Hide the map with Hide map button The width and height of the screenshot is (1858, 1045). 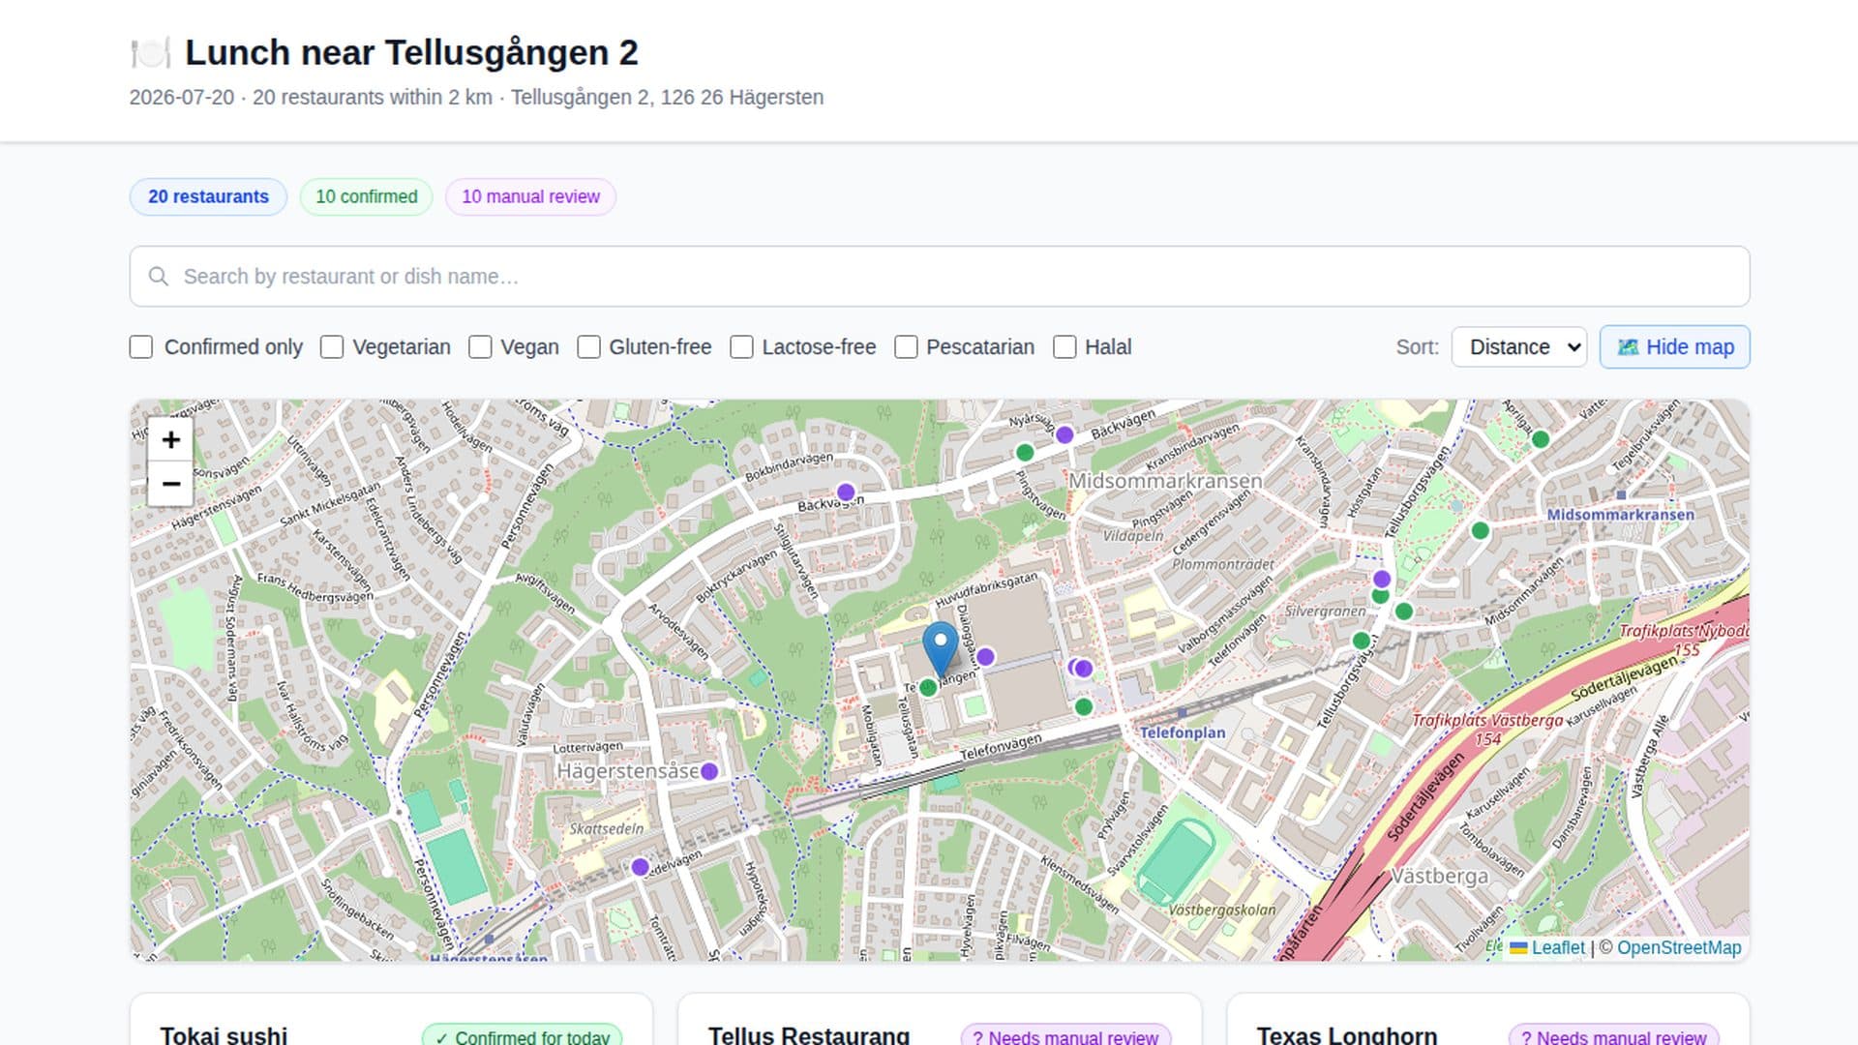[x=1675, y=347]
